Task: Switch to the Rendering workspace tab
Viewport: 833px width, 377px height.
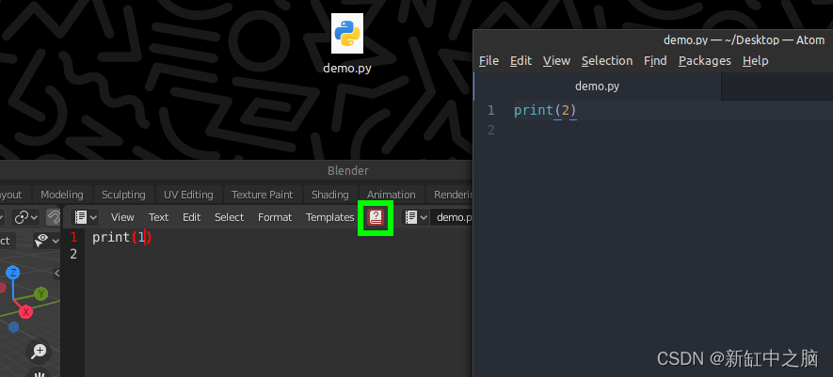Action: coord(452,195)
